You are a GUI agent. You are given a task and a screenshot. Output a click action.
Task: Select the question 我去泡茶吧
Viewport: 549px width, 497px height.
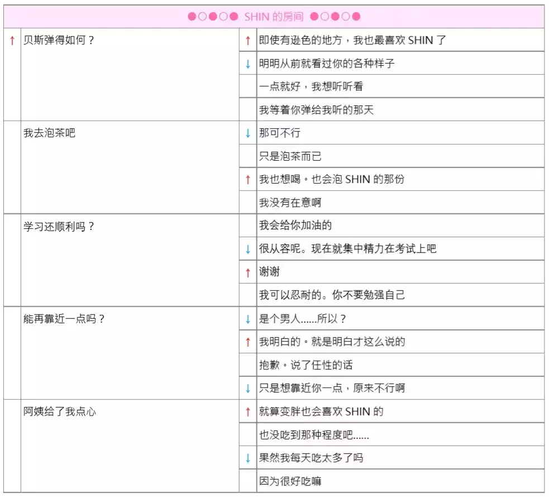click(x=49, y=133)
